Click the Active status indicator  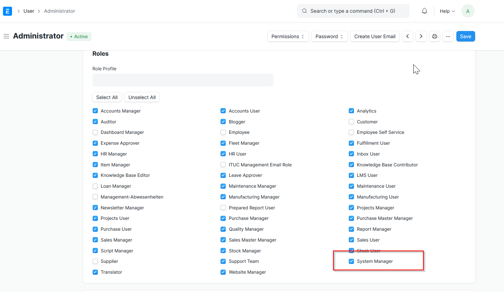(79, 36)
